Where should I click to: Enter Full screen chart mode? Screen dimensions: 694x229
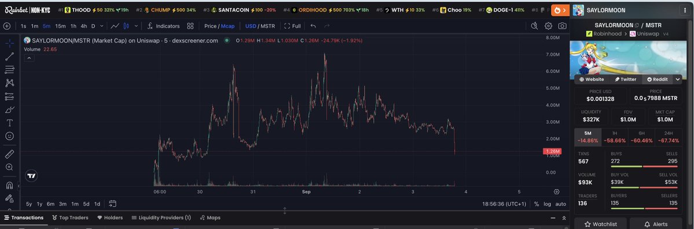[x=292, y=26]
